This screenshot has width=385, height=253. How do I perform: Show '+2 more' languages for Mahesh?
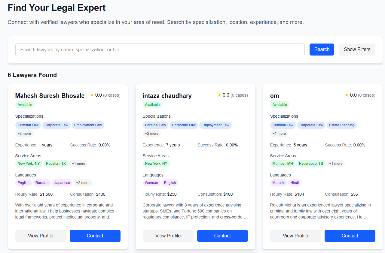[83, 183]
